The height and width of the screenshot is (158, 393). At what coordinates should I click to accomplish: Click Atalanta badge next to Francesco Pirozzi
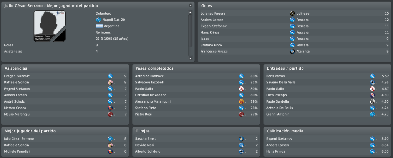[292, 52]
